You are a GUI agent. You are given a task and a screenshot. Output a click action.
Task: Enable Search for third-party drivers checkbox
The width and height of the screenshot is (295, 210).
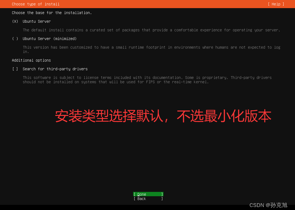(15, 69)
